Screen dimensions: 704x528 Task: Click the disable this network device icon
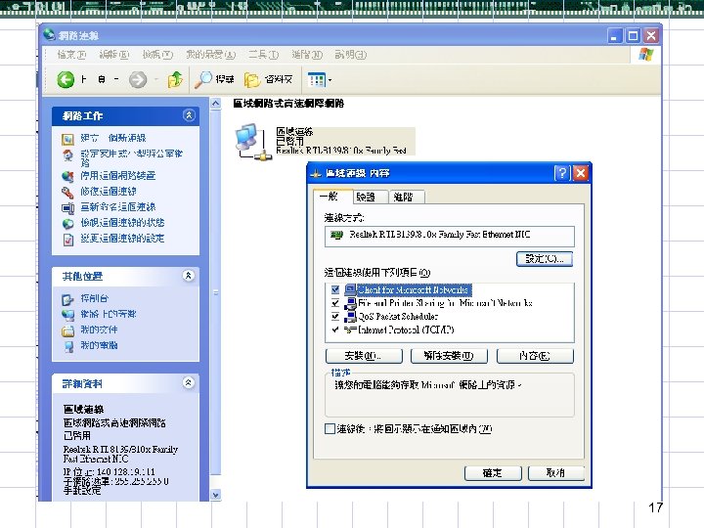click(67, 176)
